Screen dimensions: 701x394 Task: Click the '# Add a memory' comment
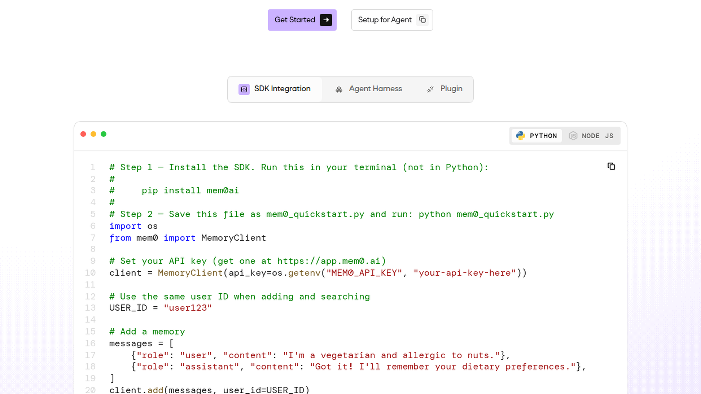point(147,331)
